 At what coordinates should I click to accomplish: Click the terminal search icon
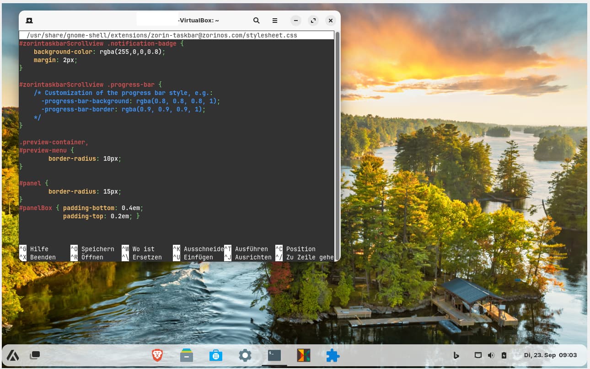[257, 21]
